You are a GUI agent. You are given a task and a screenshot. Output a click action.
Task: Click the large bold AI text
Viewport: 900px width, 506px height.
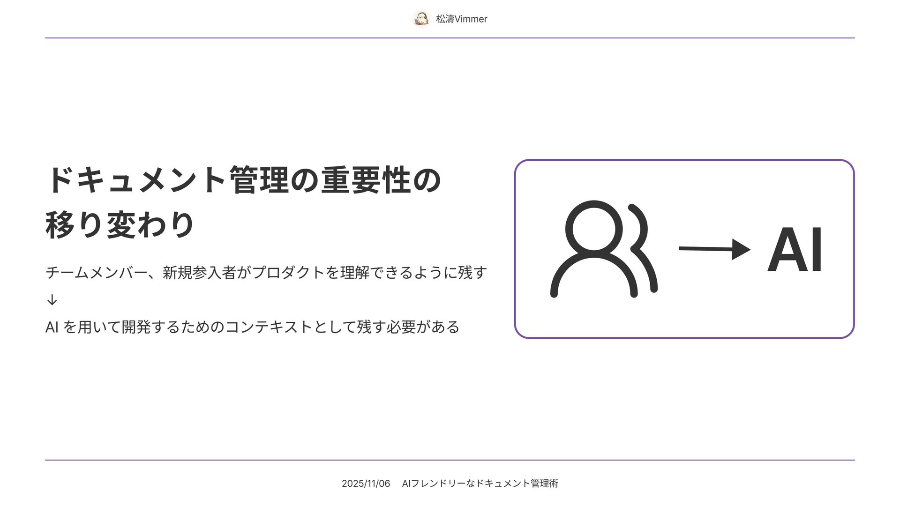click(x=795, y=250)
